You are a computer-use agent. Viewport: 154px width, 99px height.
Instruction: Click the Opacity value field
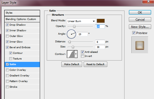point(100,26)
